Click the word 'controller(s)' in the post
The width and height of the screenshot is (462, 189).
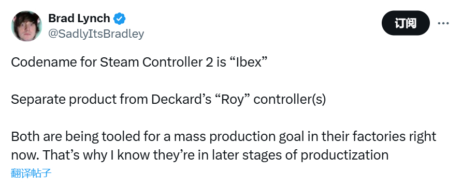pos(290,100)
